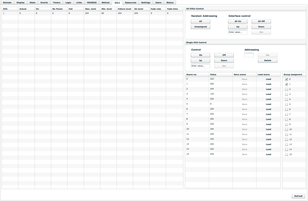Uncheck group assignment 1 checkbox

coord(286,84)
